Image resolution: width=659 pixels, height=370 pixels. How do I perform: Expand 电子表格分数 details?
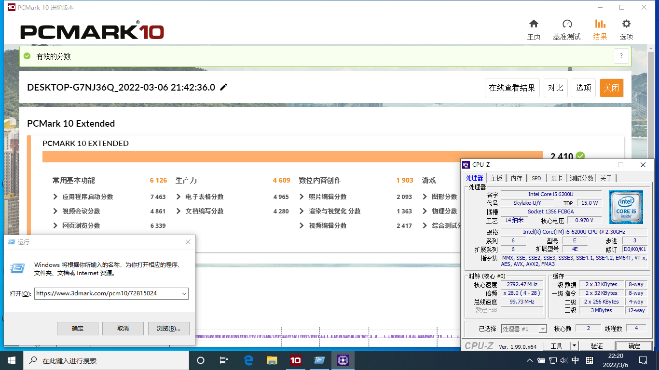[x=178, y=197]
